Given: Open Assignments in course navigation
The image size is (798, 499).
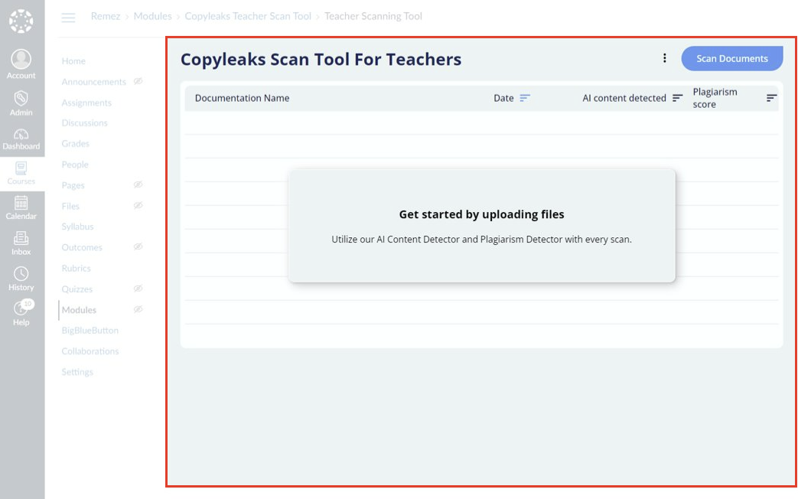Looking at the screenshot, I should coord(86,103).
